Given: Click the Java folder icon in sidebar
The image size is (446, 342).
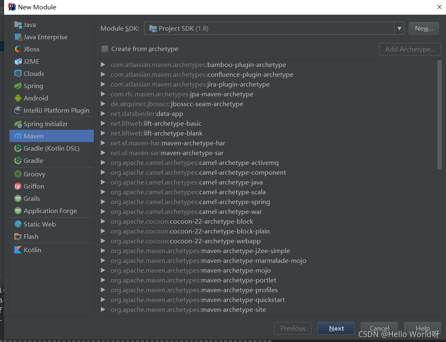Looking at the screenshot, I should [18, 25].
